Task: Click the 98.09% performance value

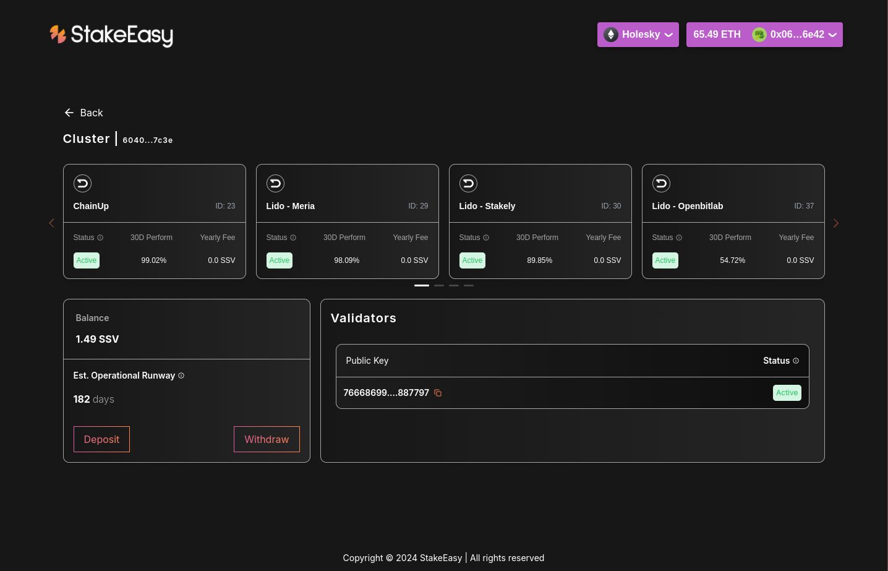Action: (347, 260)
